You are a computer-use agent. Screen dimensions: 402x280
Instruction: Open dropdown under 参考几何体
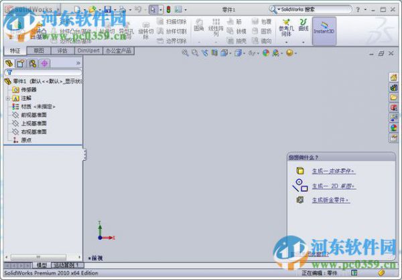tap(286, 42)
